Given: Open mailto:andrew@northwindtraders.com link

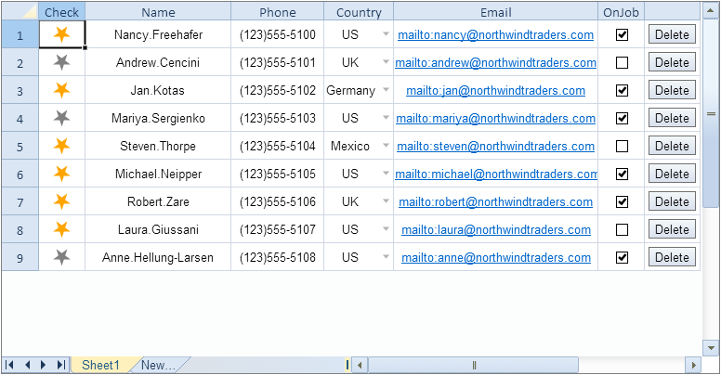Looking at the screenshot, I should click(x=496, y=62).
